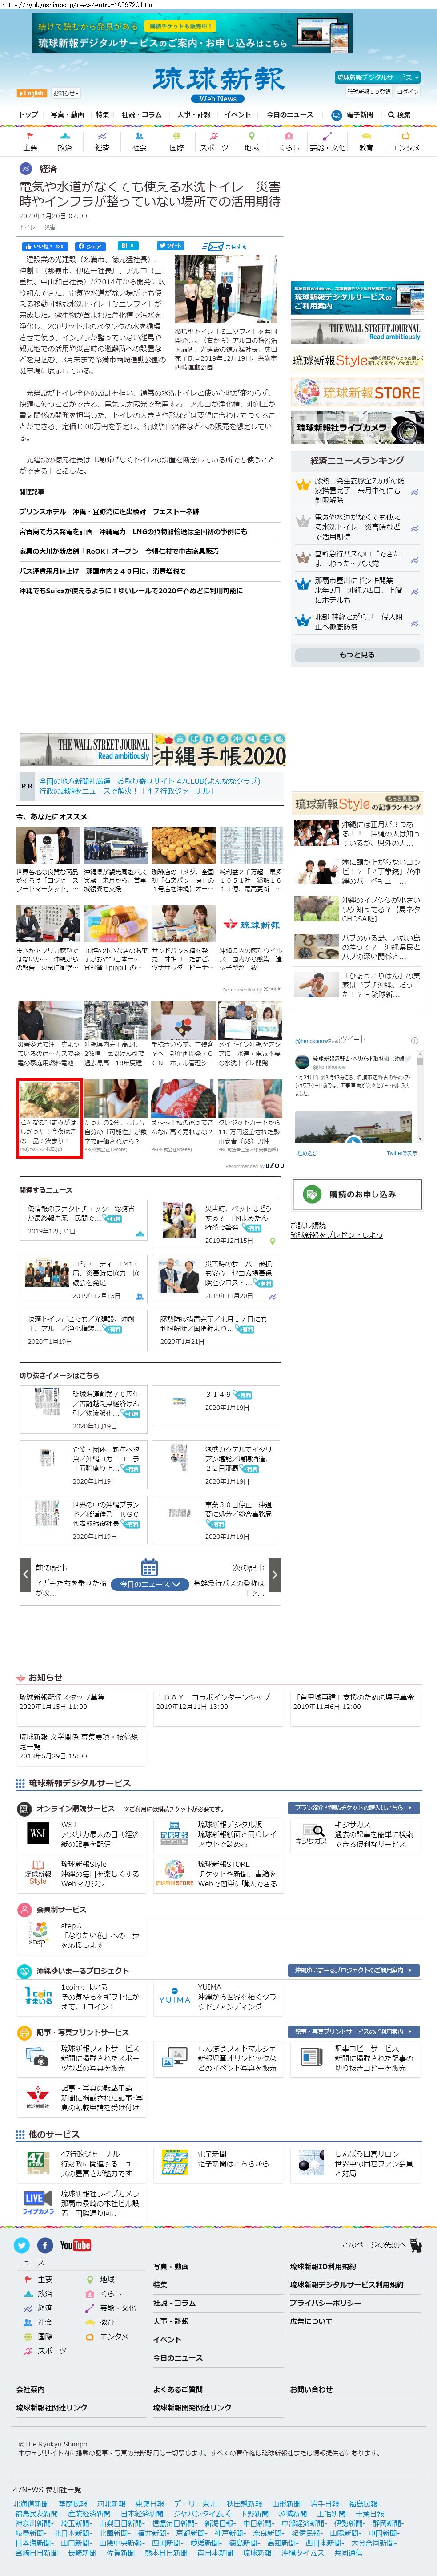The image size is (437, 2576).
Task: Click the 琉球新報STORE service icon
Action: click(x=175, y=1873)
